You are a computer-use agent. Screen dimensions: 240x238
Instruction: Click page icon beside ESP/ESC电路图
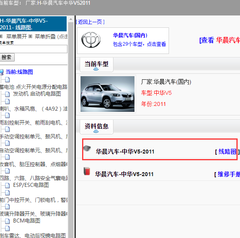[8, 186]
